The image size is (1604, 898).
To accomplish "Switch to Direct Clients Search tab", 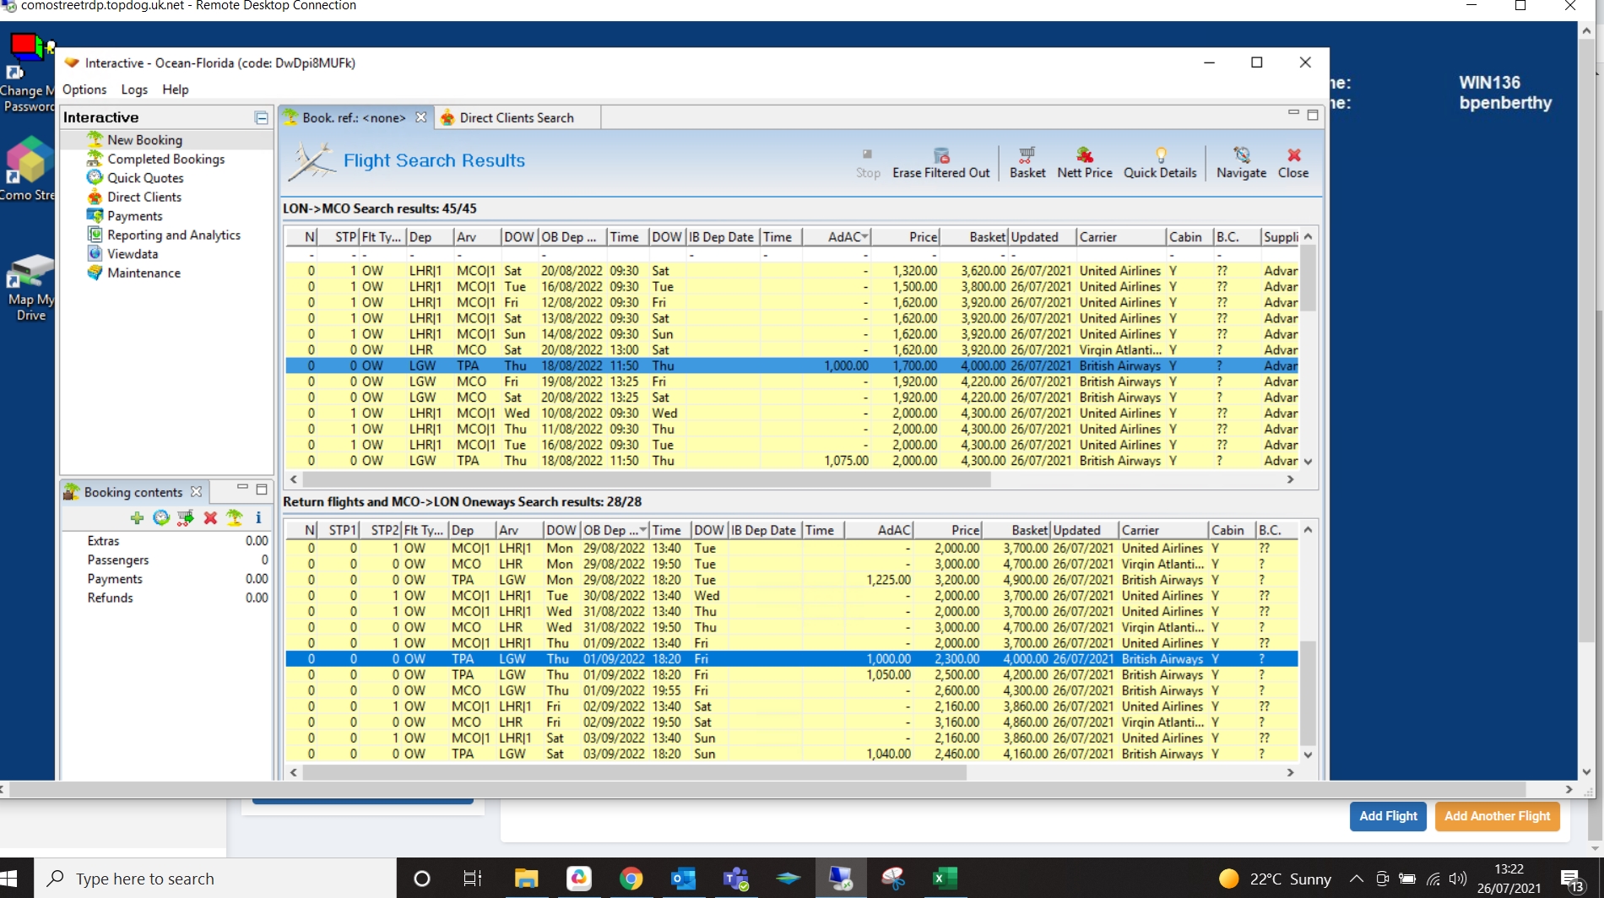I will coord(516,118).
